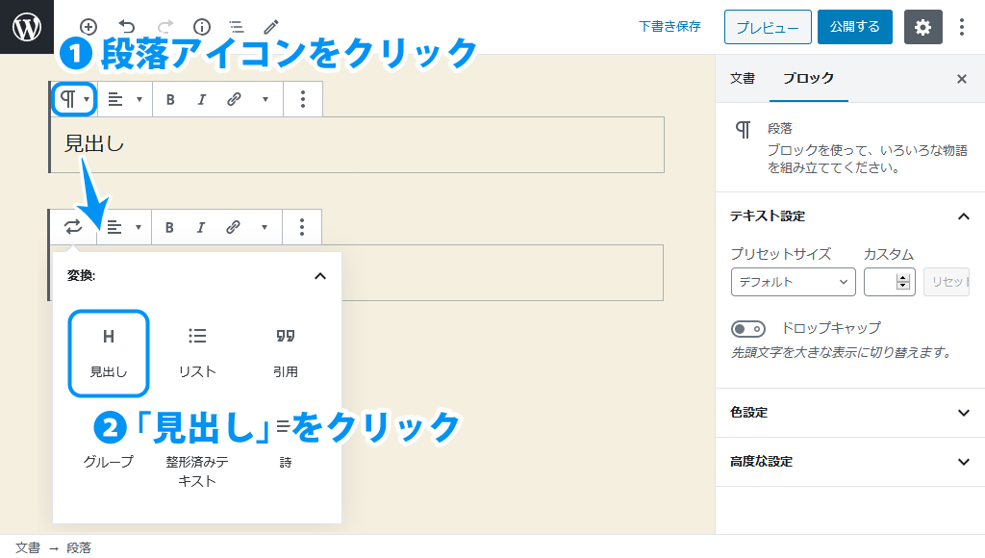Open text alignment in lower toolbar
This screenshot has width=985, height=558.
[124, 227]
